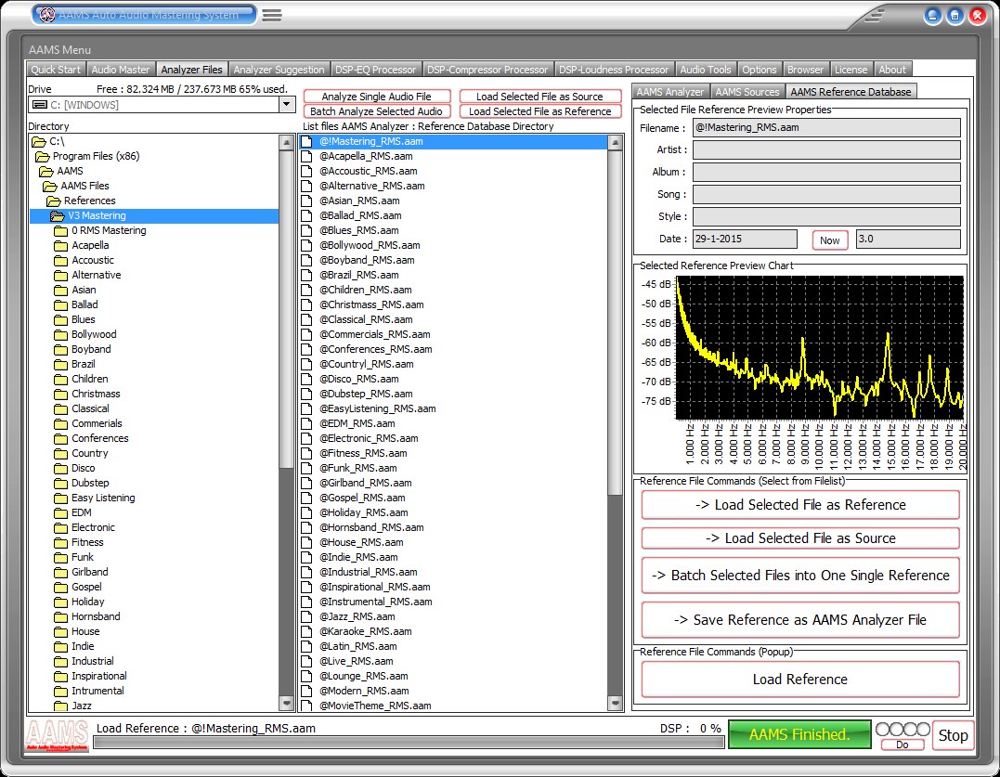
Task: Click the file icon for @Disco_RMS.aam
Action: 306,379
